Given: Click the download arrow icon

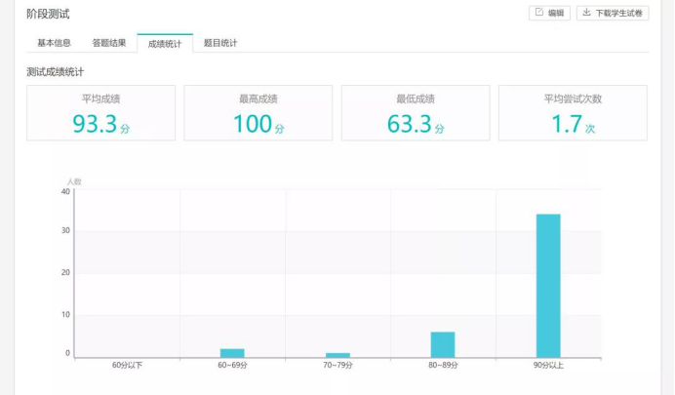Looking at the screenshot, I should coord(586,12).
